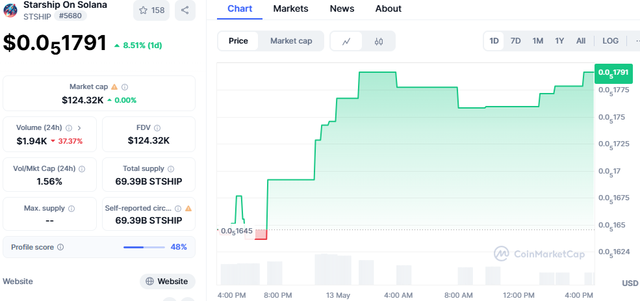Viewport: 640px width, 301px height.
Task: Click the green current price label on chart
Action: tap(614, 73)
